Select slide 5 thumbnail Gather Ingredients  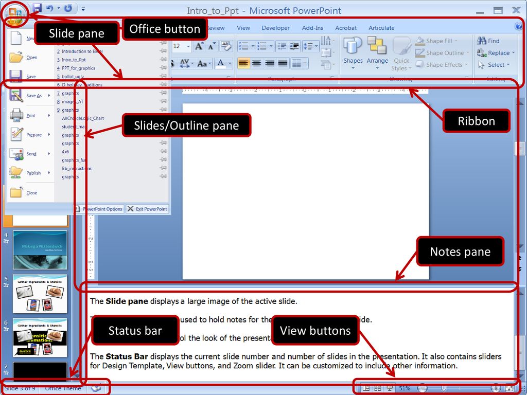point(40,294)
